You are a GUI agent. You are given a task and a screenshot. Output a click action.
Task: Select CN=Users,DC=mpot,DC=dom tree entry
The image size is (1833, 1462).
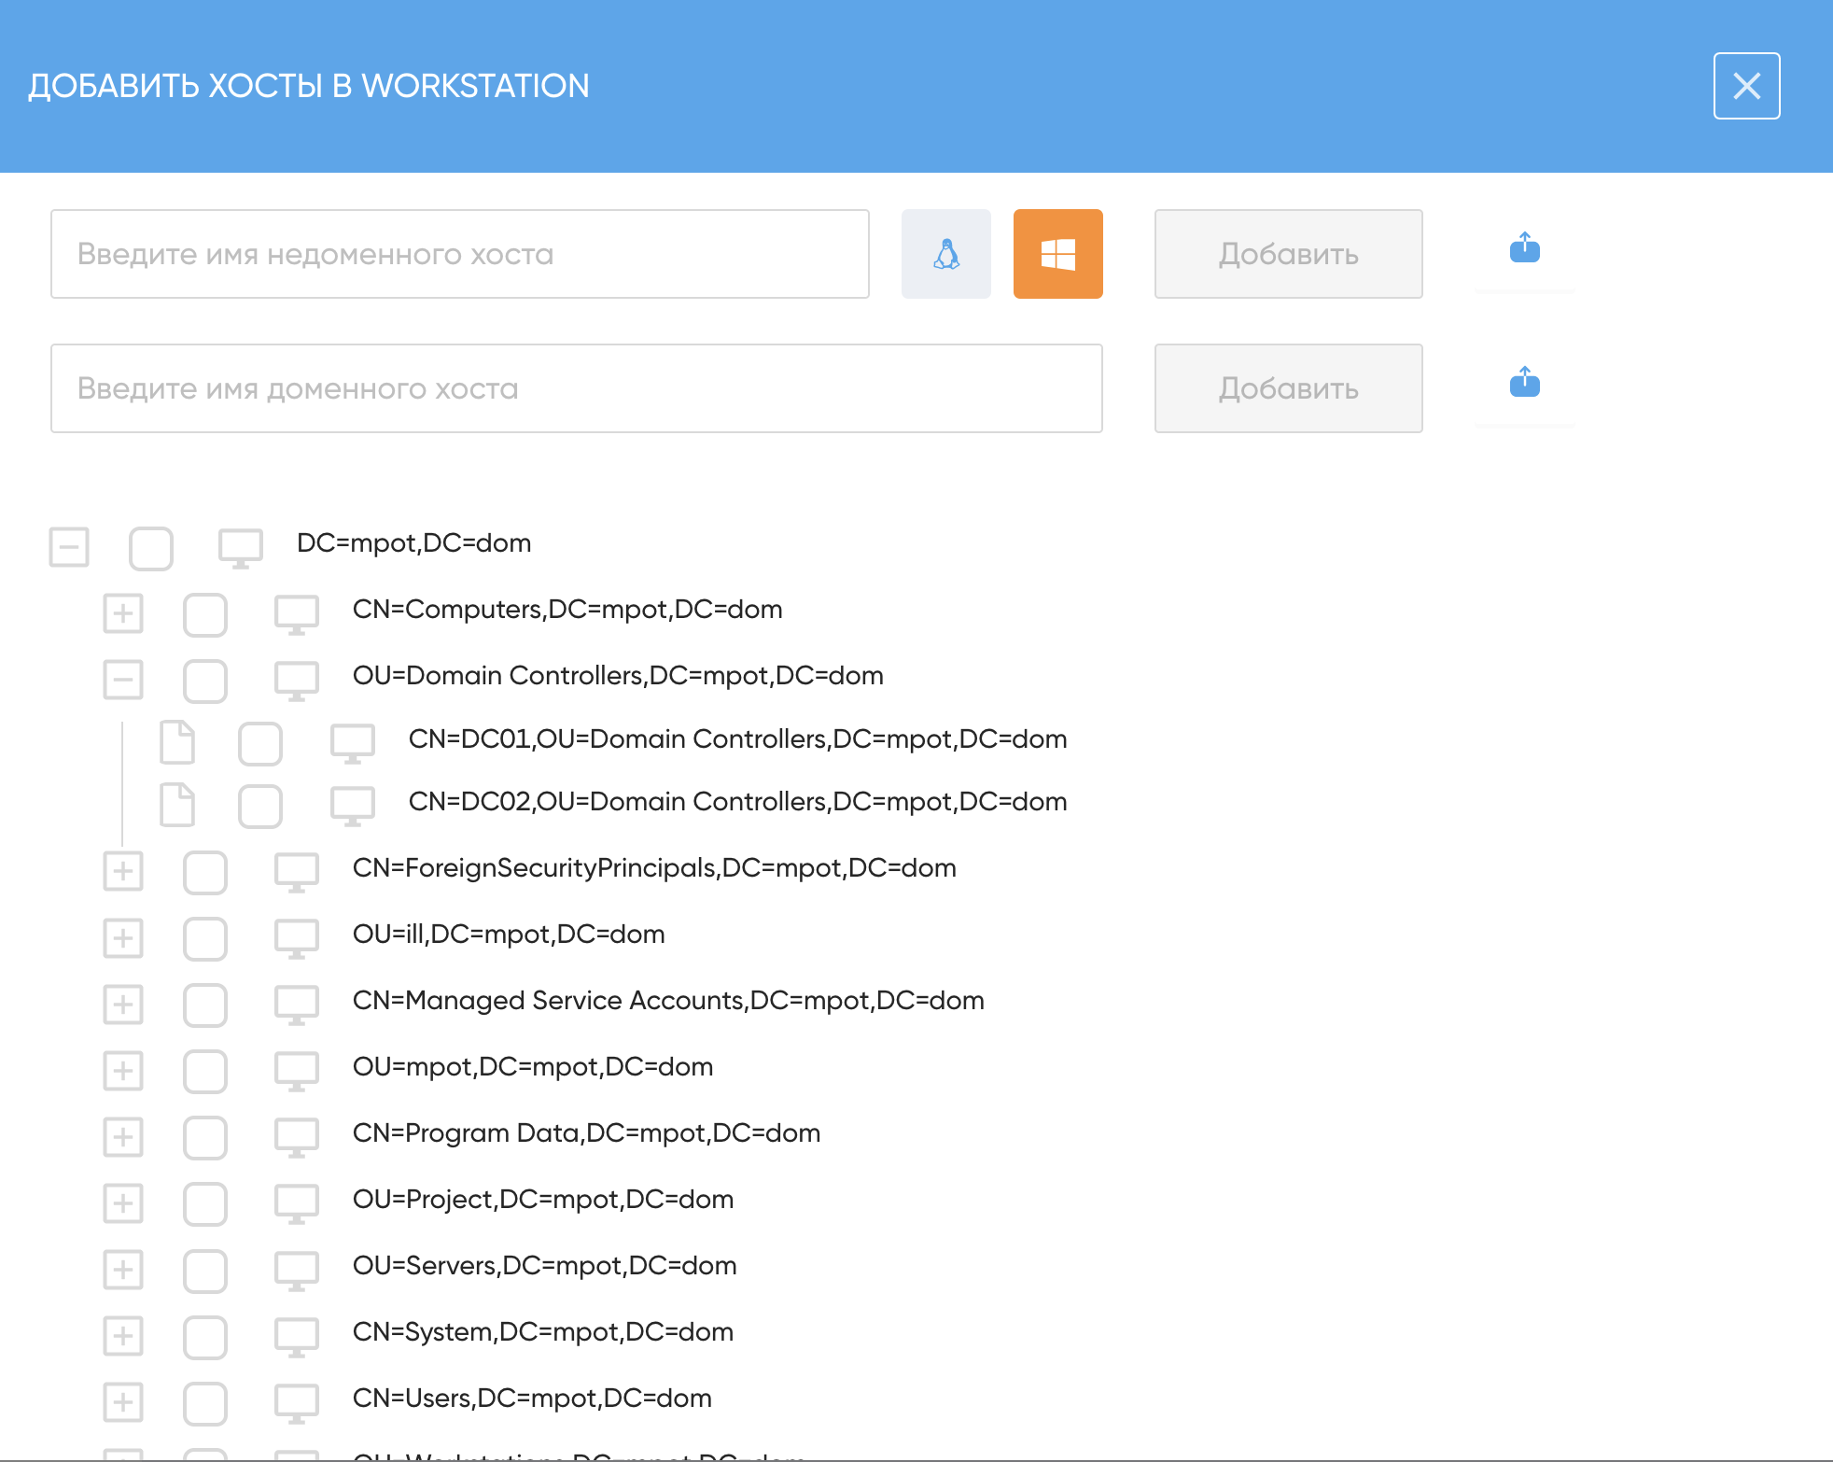pos(532,1398)
